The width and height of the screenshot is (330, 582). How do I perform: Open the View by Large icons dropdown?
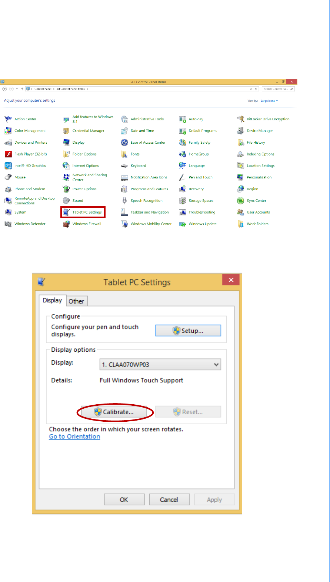269,101
